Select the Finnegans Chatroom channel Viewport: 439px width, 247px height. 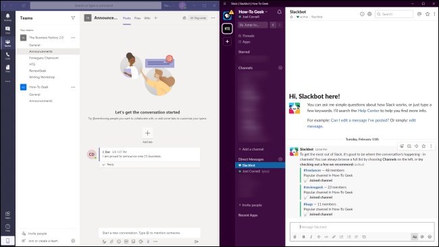[44, 58]
